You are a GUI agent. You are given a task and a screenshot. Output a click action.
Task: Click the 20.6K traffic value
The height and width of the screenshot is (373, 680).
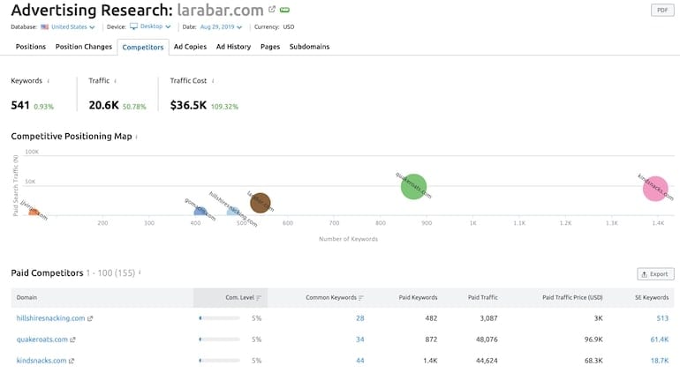tap(103, 105)
